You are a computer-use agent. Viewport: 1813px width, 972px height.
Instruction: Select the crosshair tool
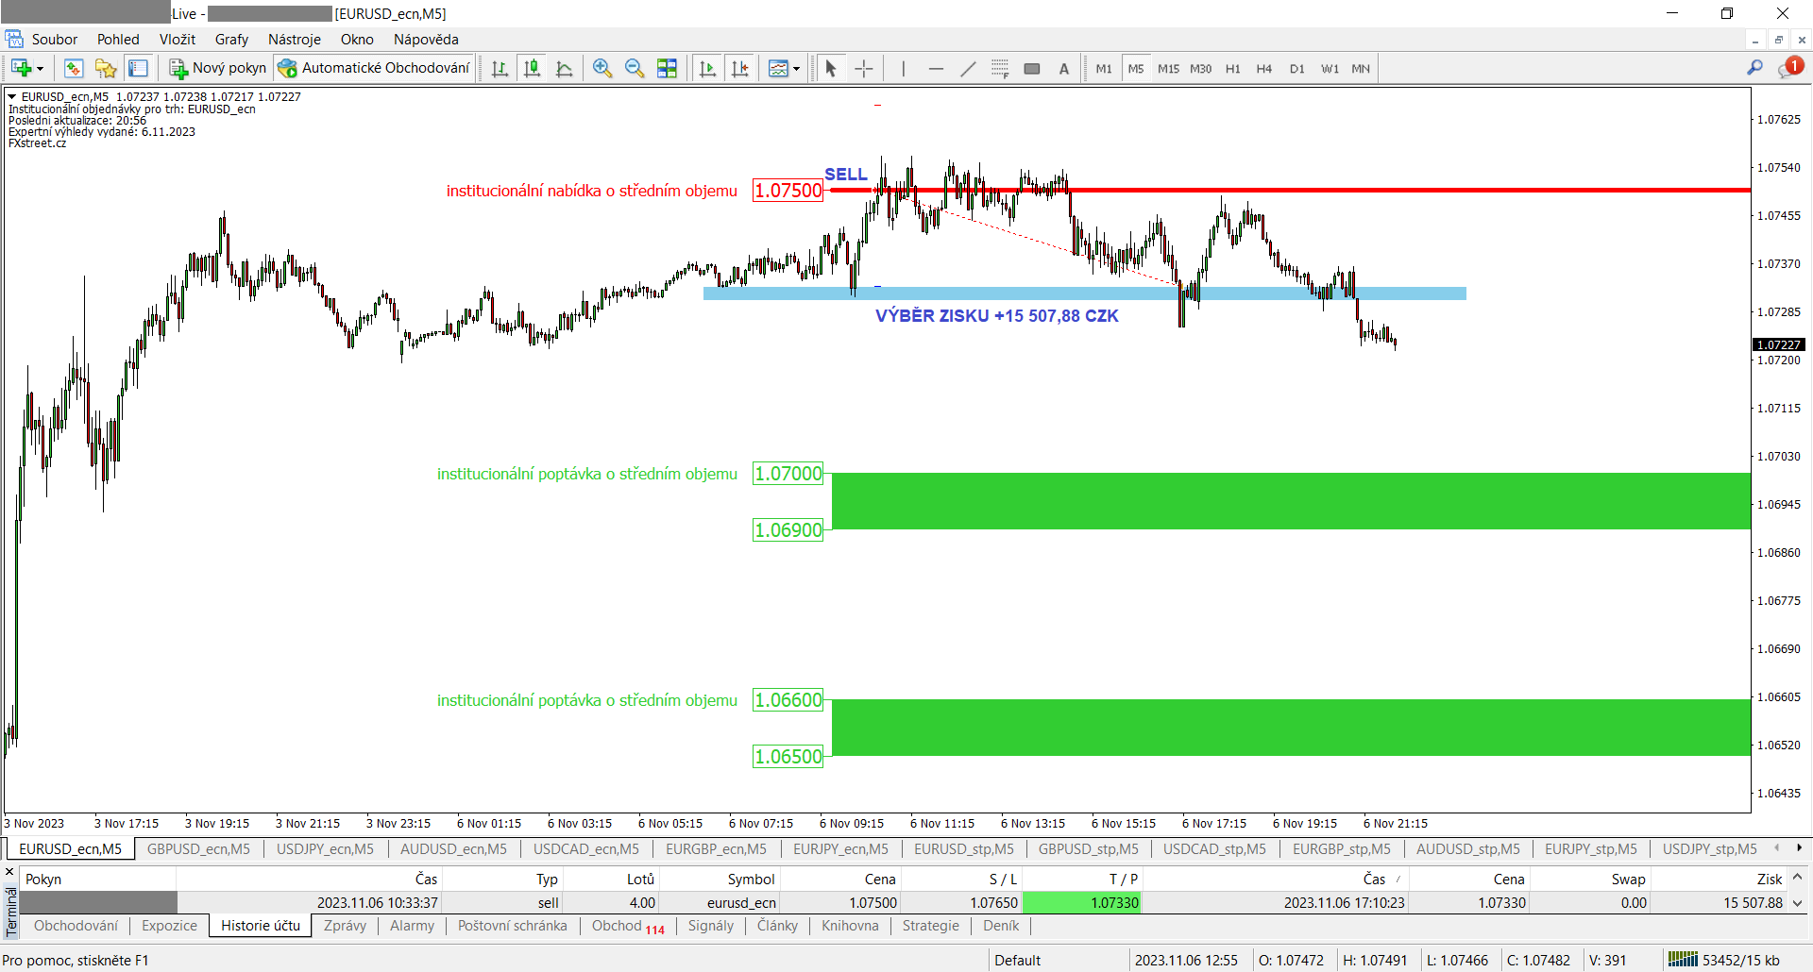[x=863, y=68]
